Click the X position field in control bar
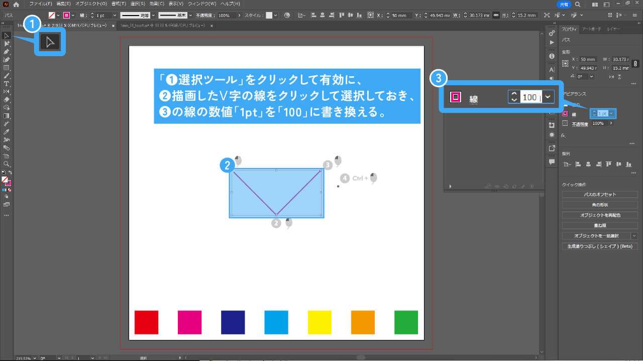643x361 pixels. [402, 16]
